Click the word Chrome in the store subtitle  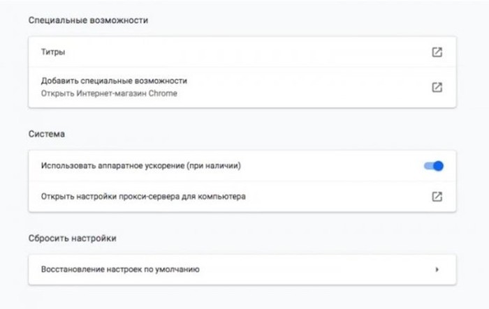tap(163, 93)
